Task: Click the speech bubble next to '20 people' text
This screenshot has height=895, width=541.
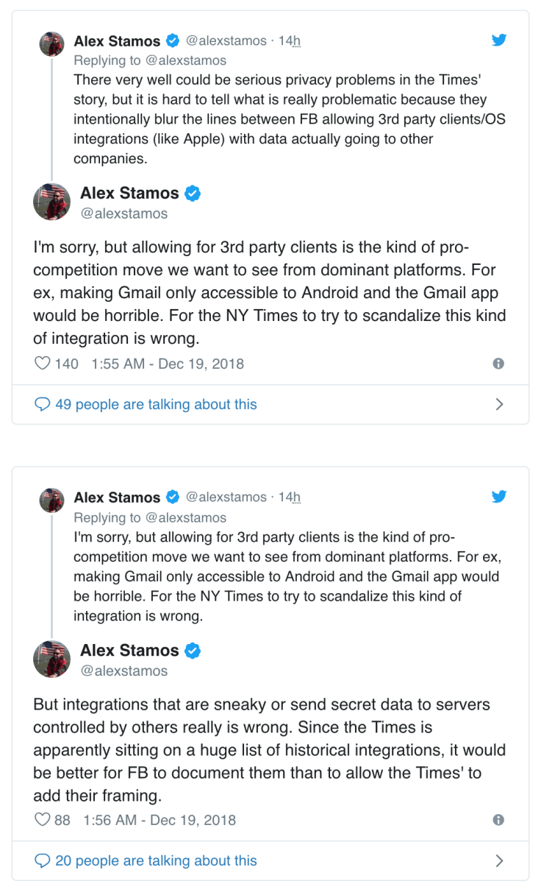Action: [x=42, y=860]
